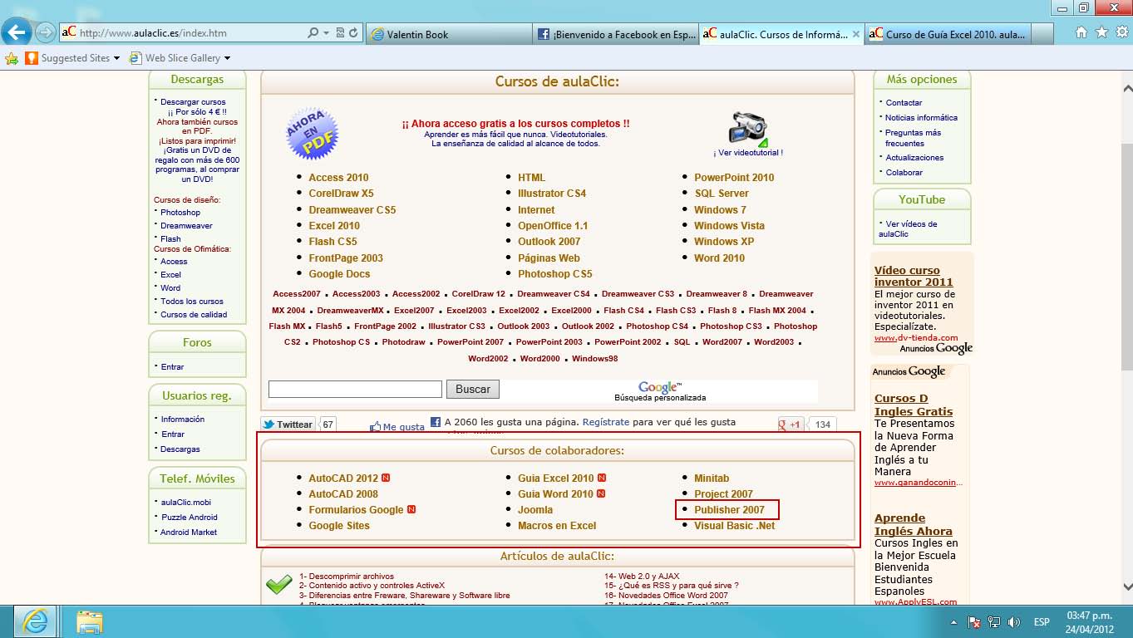Screen dimensions: 1133x638
Task: Click the volume speaker icon in tray
Action: pyautogui.click(x=1013, y=621)
